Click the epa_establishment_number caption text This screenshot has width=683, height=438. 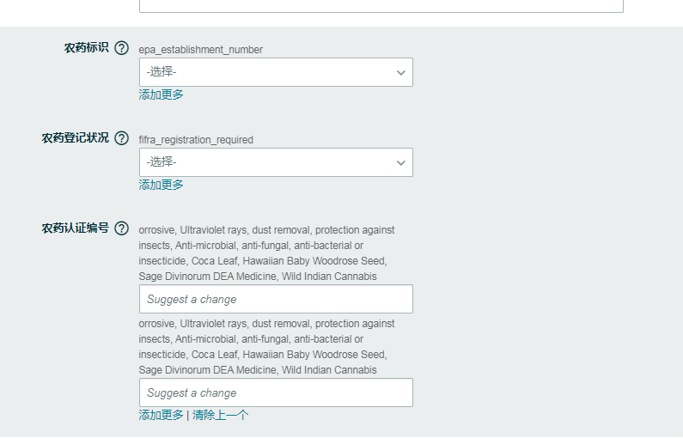[200, 50]
